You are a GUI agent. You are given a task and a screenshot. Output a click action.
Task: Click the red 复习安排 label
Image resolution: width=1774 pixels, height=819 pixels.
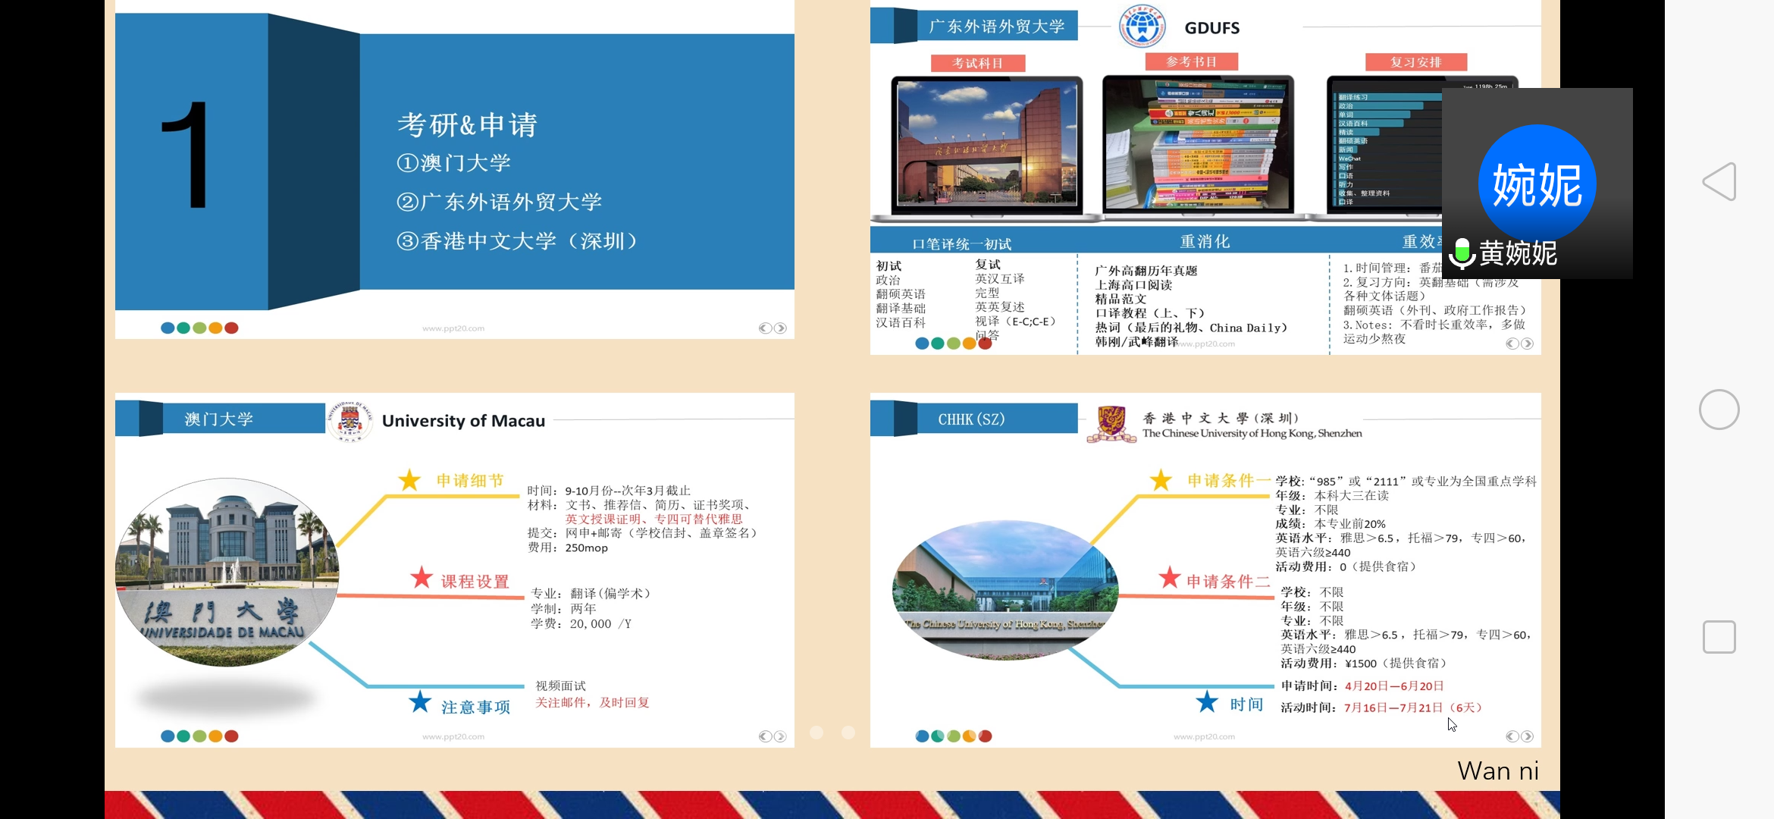click(1415, 62)
